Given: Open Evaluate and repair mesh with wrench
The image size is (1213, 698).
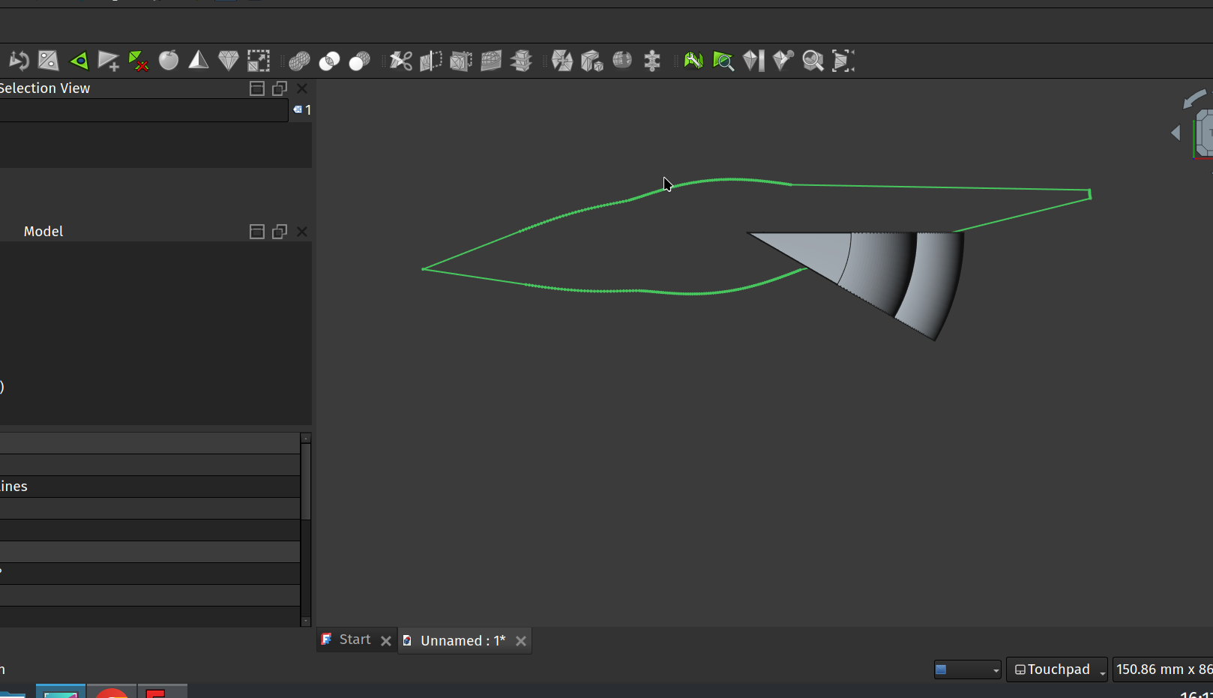Looking at the screenshot, I should 693,61.
